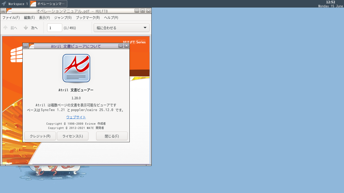Maximize the main Atril window
Screen dimensions: 344x193
click(143, 11)
